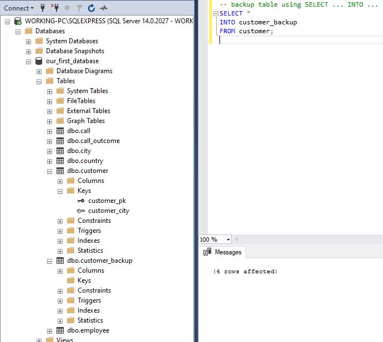Click the grey Stop square icon
Screen dimensions: 383x342
pyautogui.click(x=67, y=8)
